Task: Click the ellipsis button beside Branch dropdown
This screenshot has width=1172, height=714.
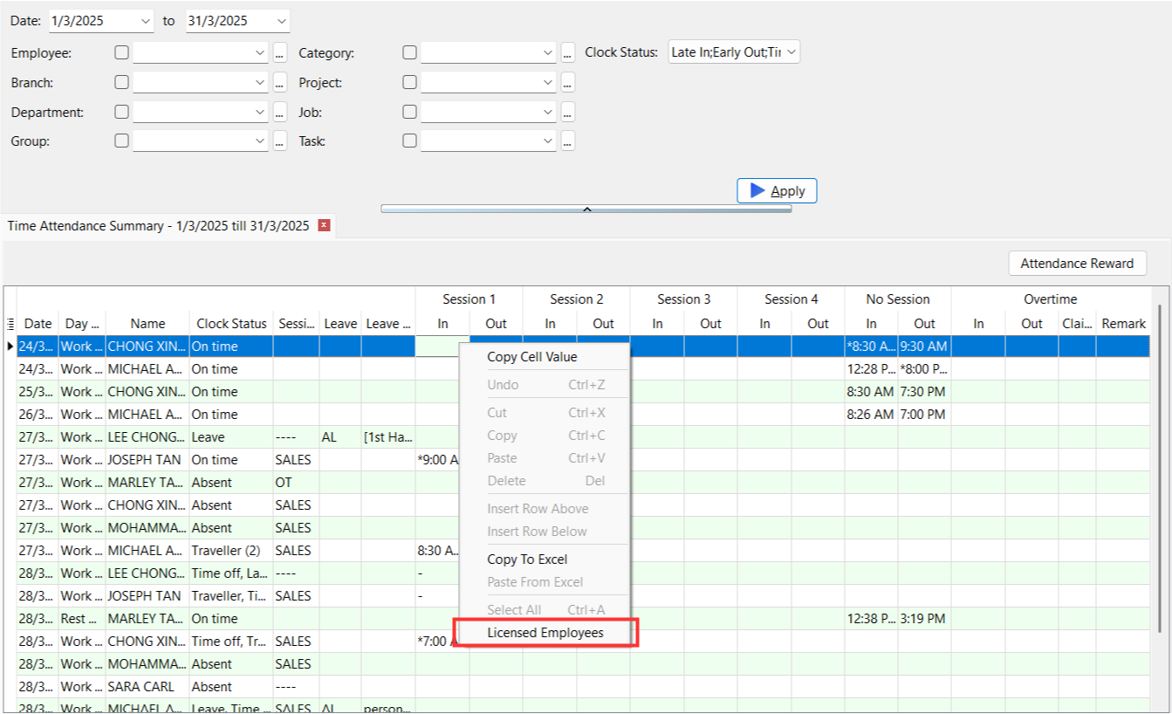Action: point(280,83)
